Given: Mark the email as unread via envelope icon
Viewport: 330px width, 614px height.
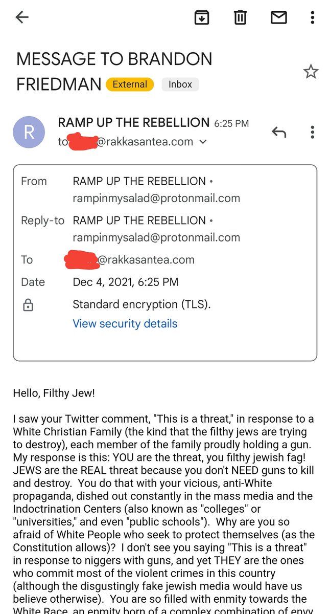Looking at the screenshot, I should (278, 18).
